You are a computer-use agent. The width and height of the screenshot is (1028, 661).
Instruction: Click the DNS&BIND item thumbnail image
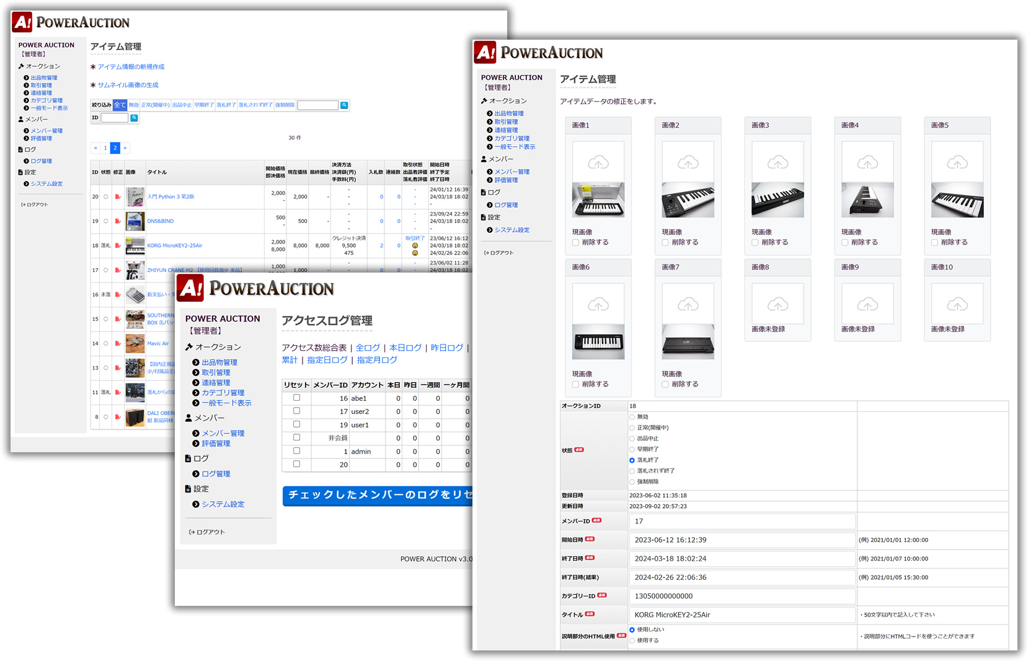[x=135, y=221]
